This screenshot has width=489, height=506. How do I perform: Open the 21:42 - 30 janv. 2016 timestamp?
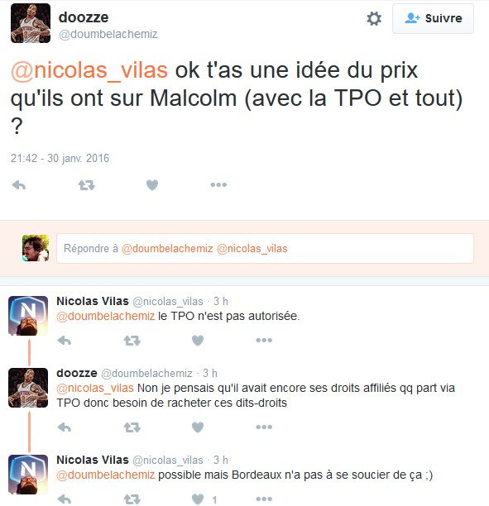pos(60,158)
